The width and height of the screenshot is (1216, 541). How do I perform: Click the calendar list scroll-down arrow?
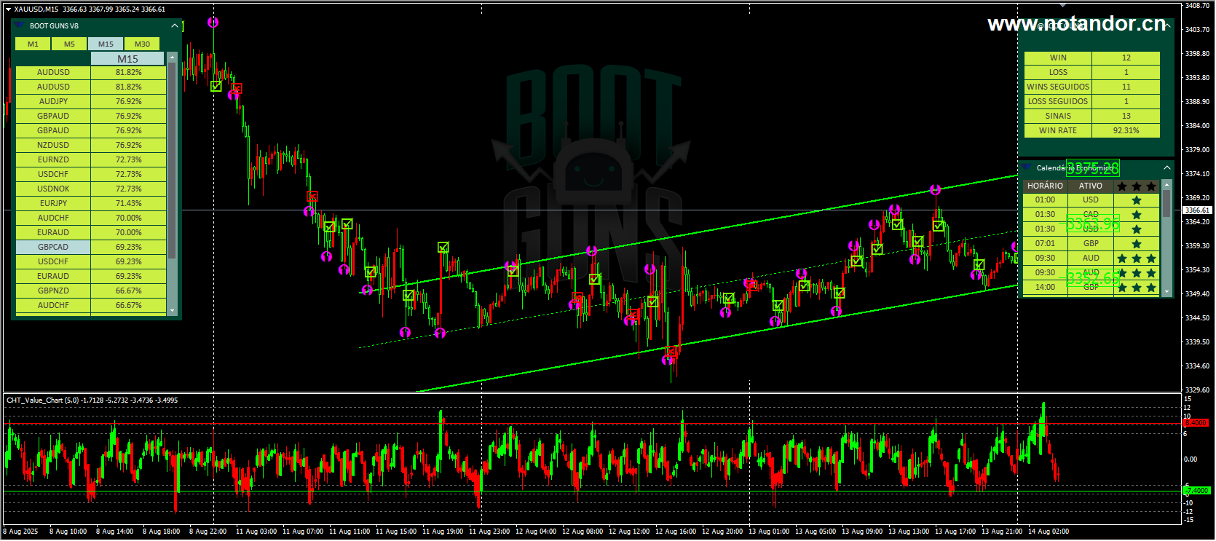tap(1166, 292)
